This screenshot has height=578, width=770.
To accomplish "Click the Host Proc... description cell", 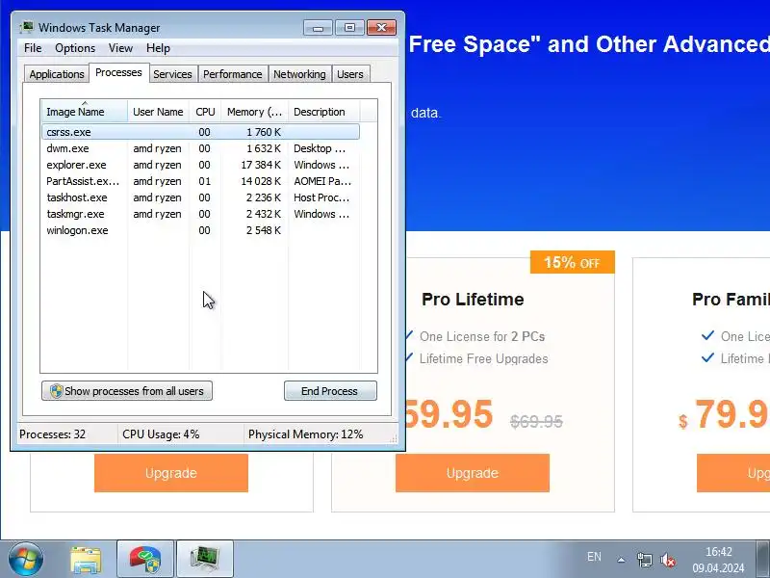I will coord(321,197).
